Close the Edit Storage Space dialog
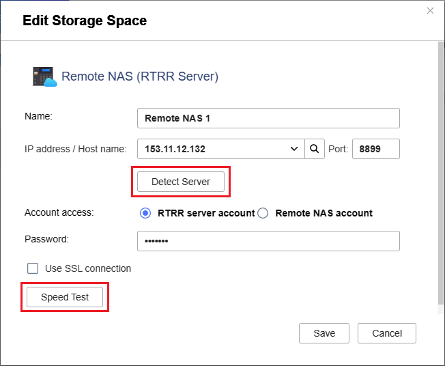 coord(430,10)
